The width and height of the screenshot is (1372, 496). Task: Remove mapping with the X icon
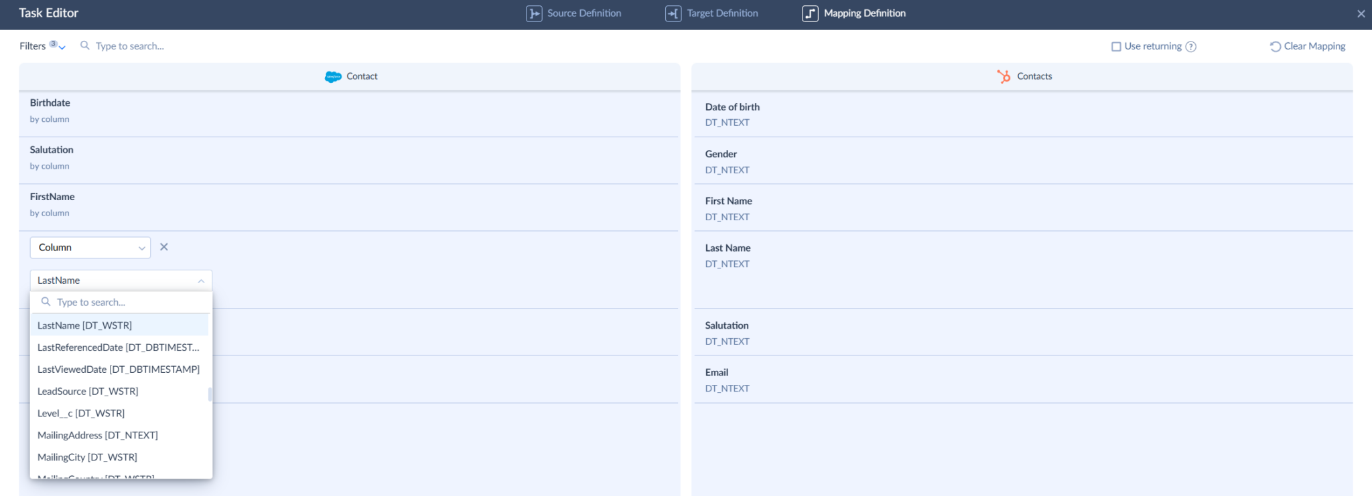point(164,247)
